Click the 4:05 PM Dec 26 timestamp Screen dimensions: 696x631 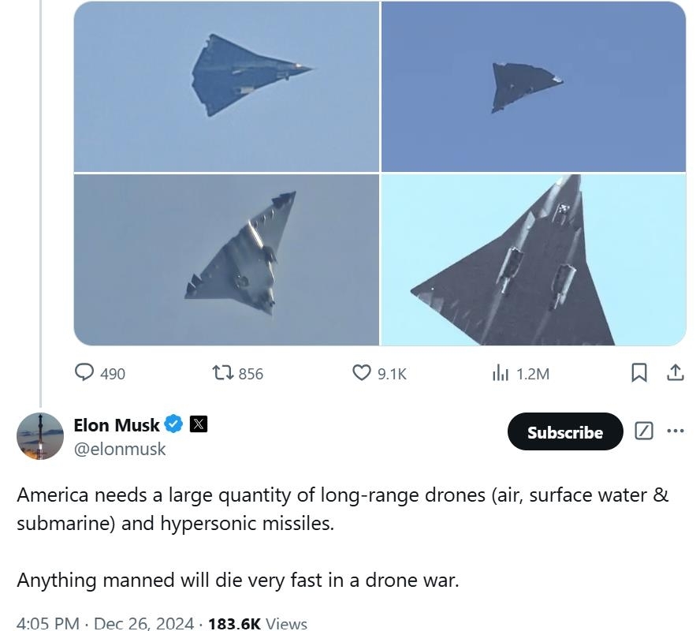[x=105, y=623]
